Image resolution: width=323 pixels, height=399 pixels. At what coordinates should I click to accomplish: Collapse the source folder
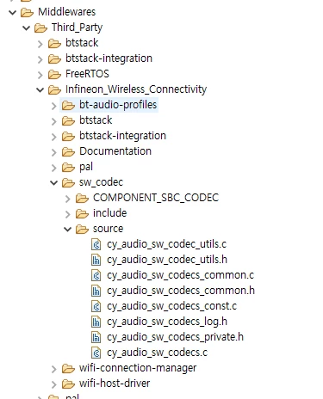[67, 229]
